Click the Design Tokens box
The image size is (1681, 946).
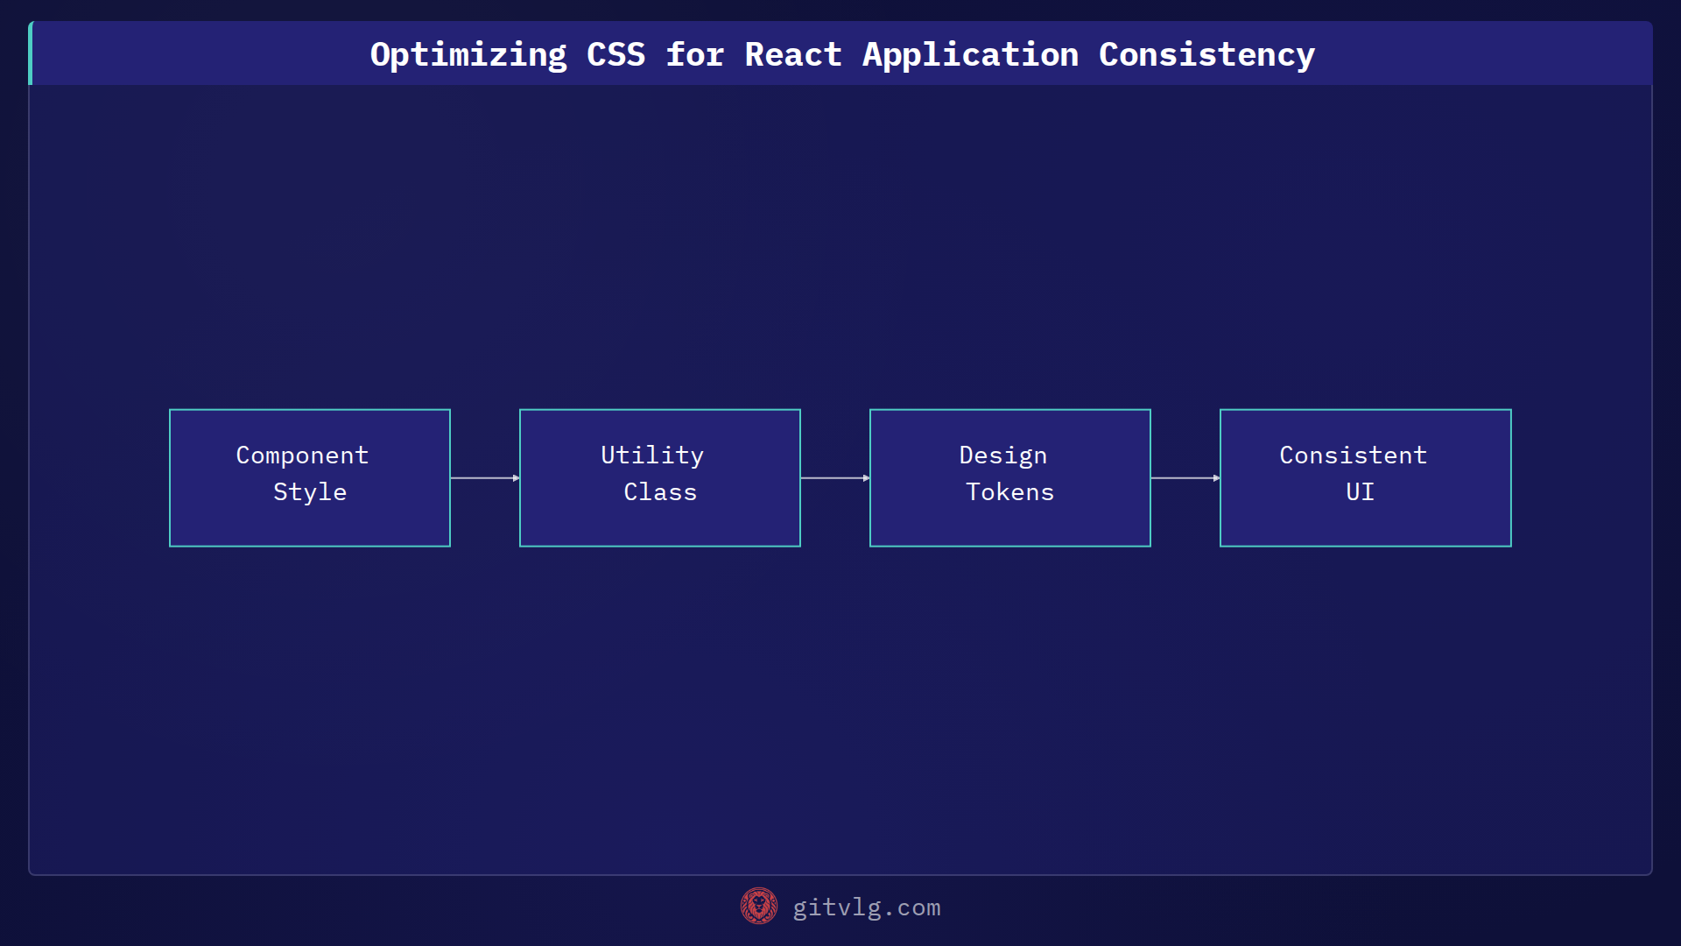coord(1010,478)
